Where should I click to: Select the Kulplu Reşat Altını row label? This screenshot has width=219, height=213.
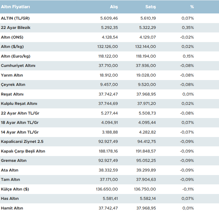(19, 104)
